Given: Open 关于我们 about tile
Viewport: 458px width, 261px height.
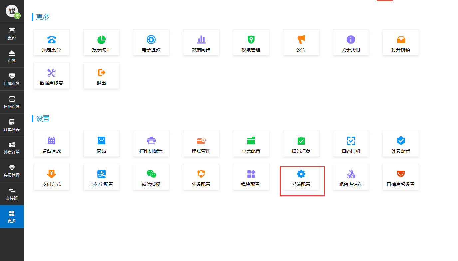Looking at the screenshot, I should (x=351, y=43).
